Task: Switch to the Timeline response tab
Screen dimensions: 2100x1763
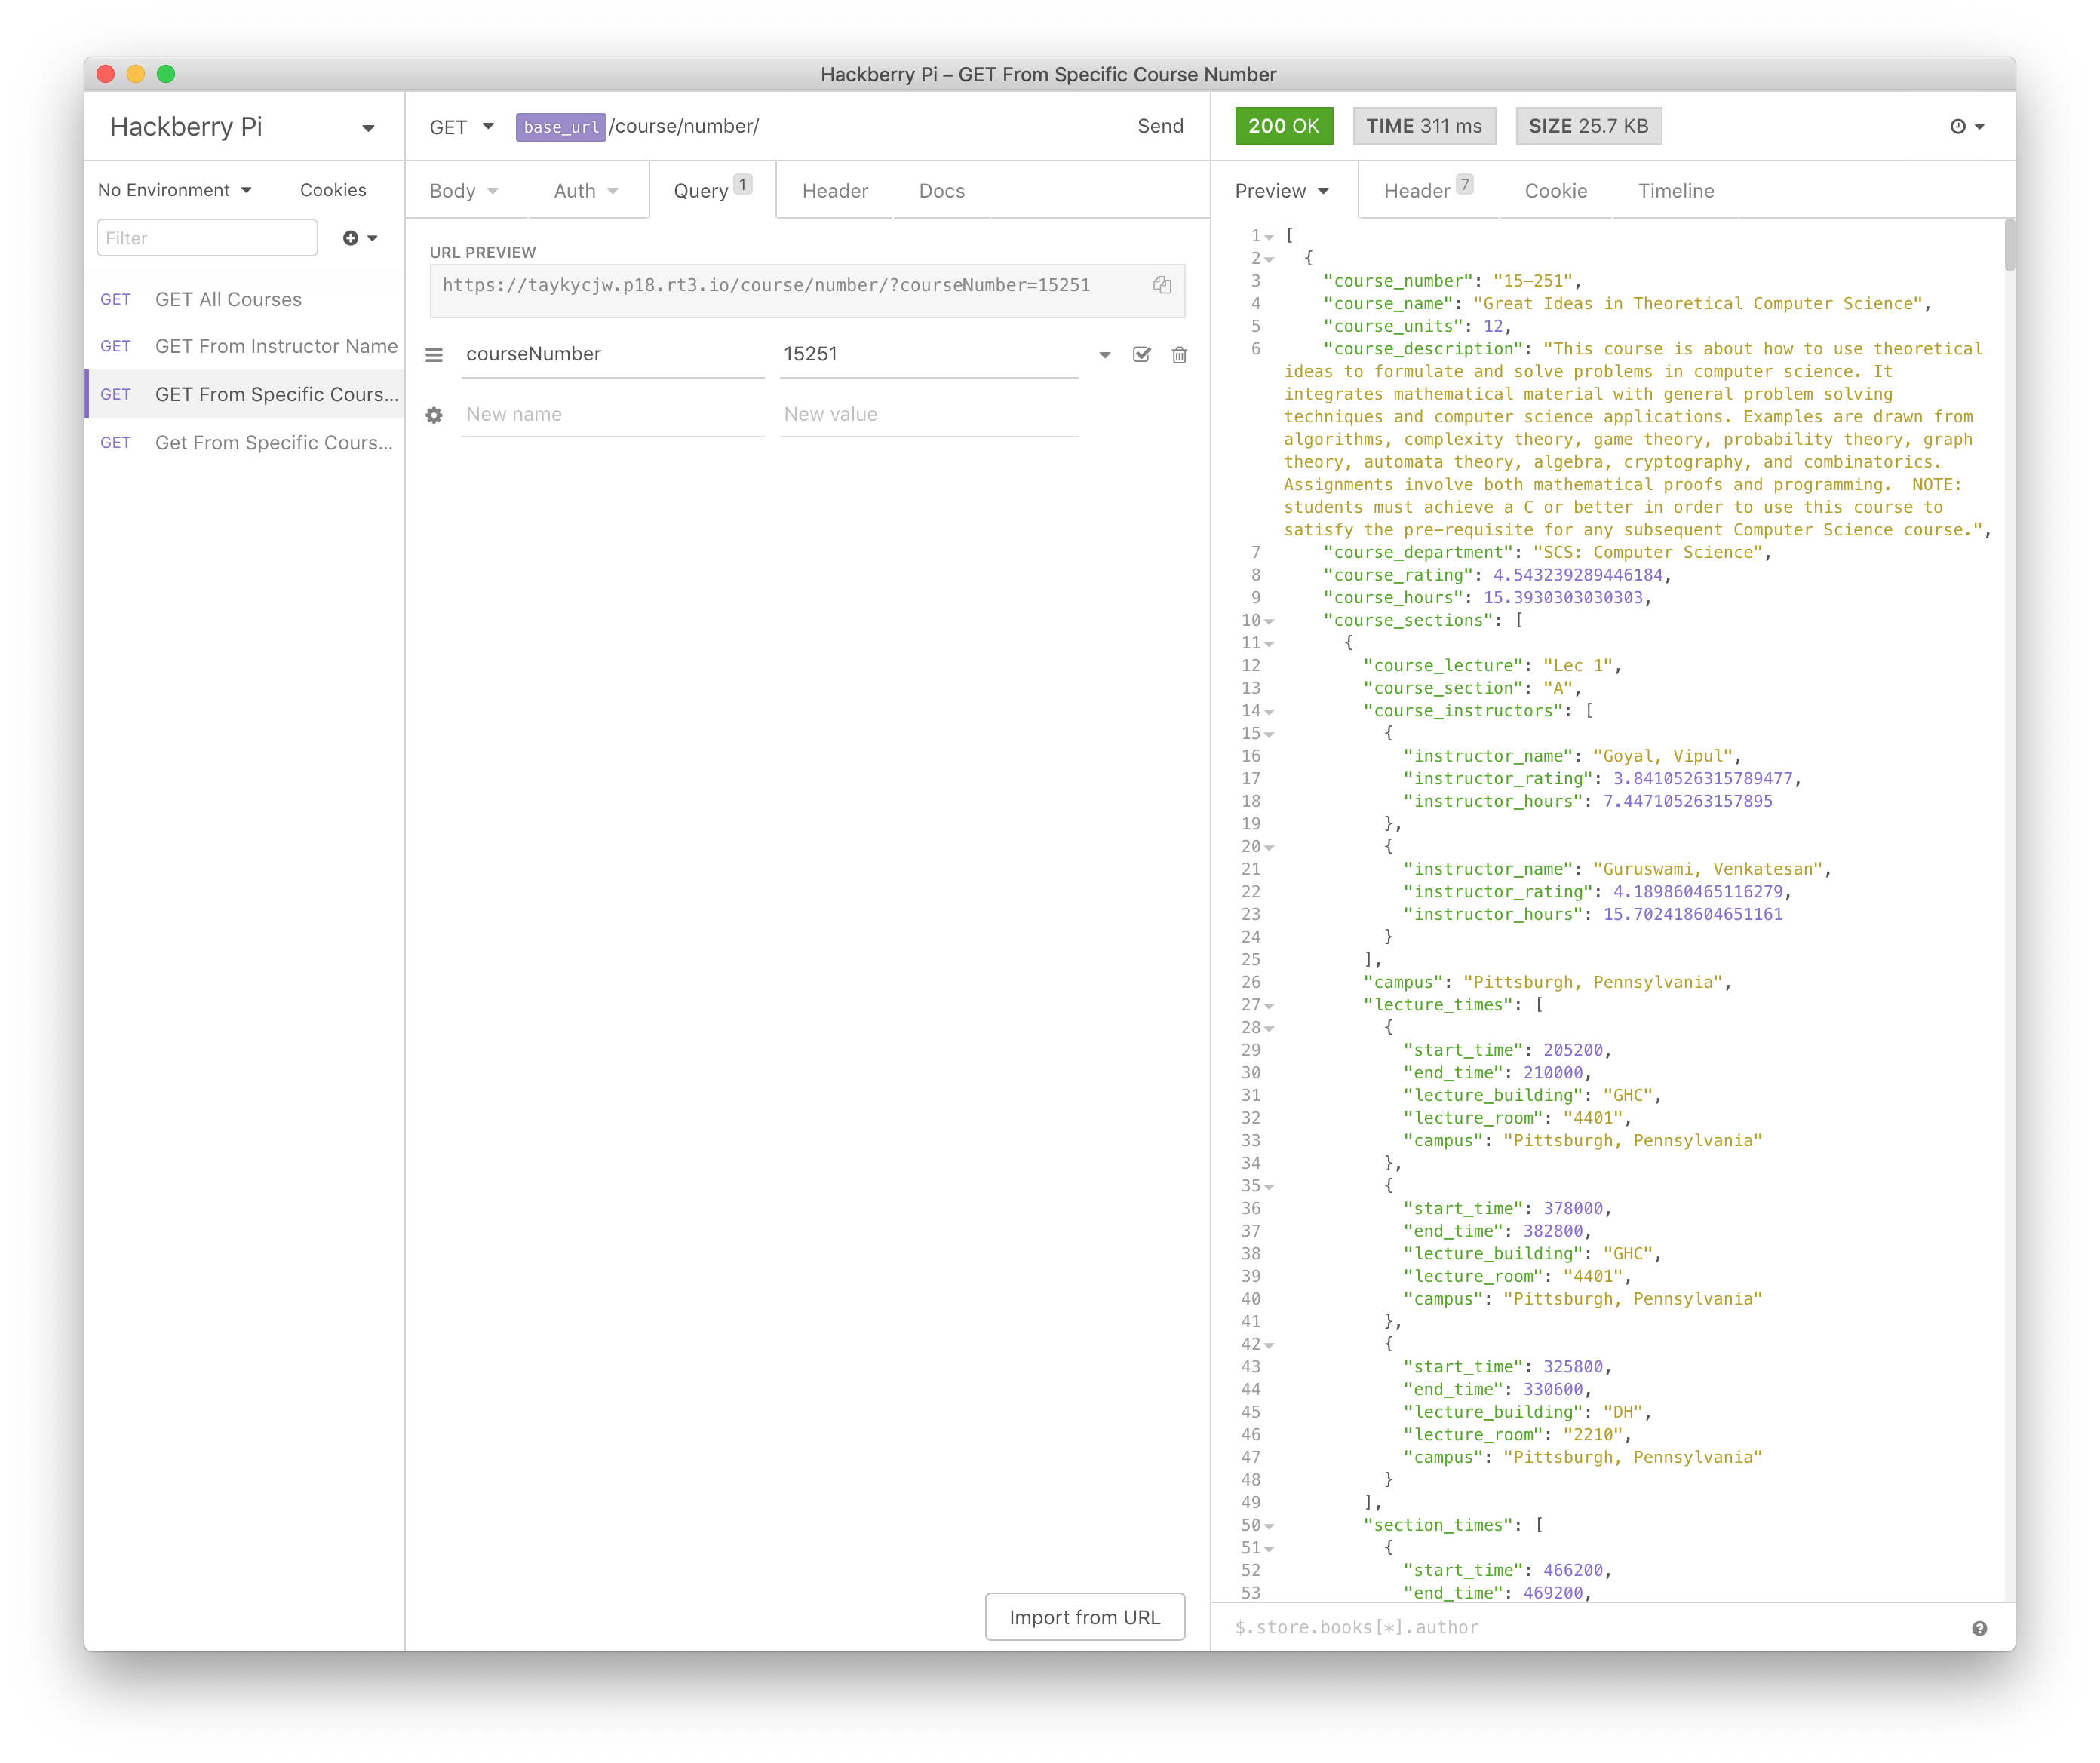Action: click(x=1675, y=191)
